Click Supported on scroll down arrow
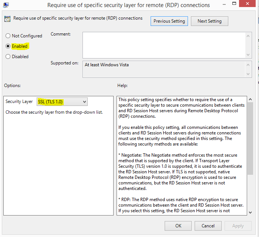The width and height of the screenshot is (259, 237). (249, 74)
